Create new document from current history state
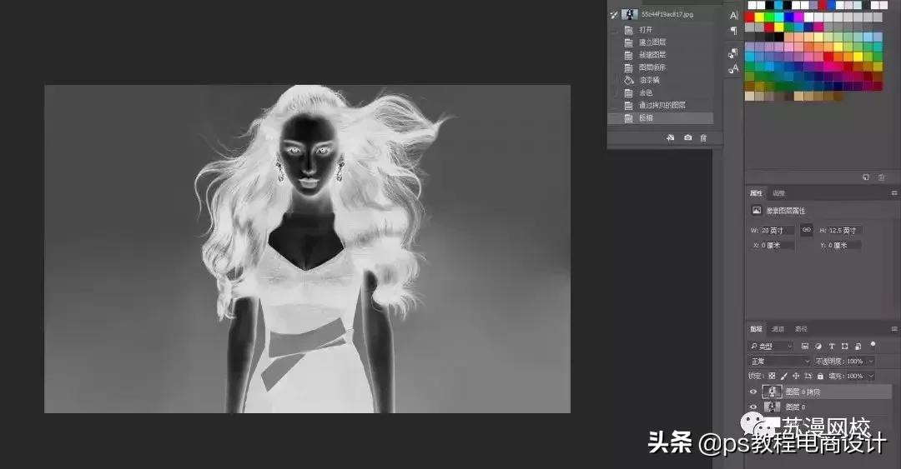Screen dimensions: 901x469 coord(670,137)
